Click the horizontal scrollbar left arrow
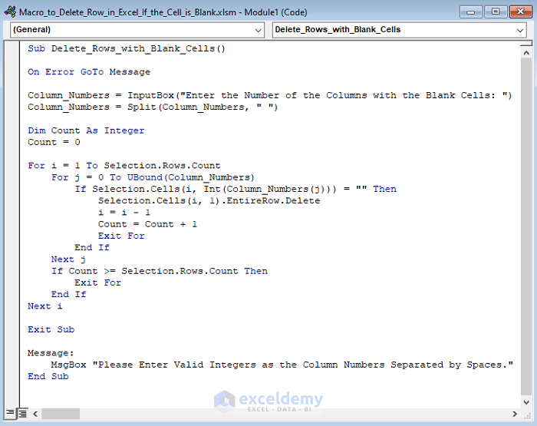Image resolution: width=537 pixels, height=426 pixels. 35,414
